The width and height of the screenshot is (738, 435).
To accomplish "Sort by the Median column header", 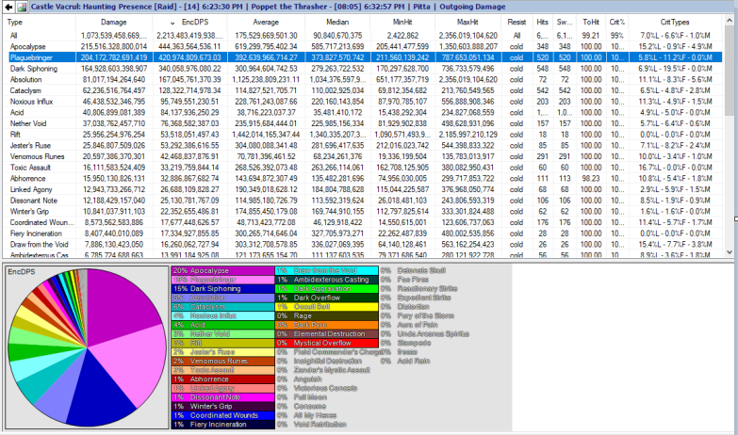I will coord(337,22).
